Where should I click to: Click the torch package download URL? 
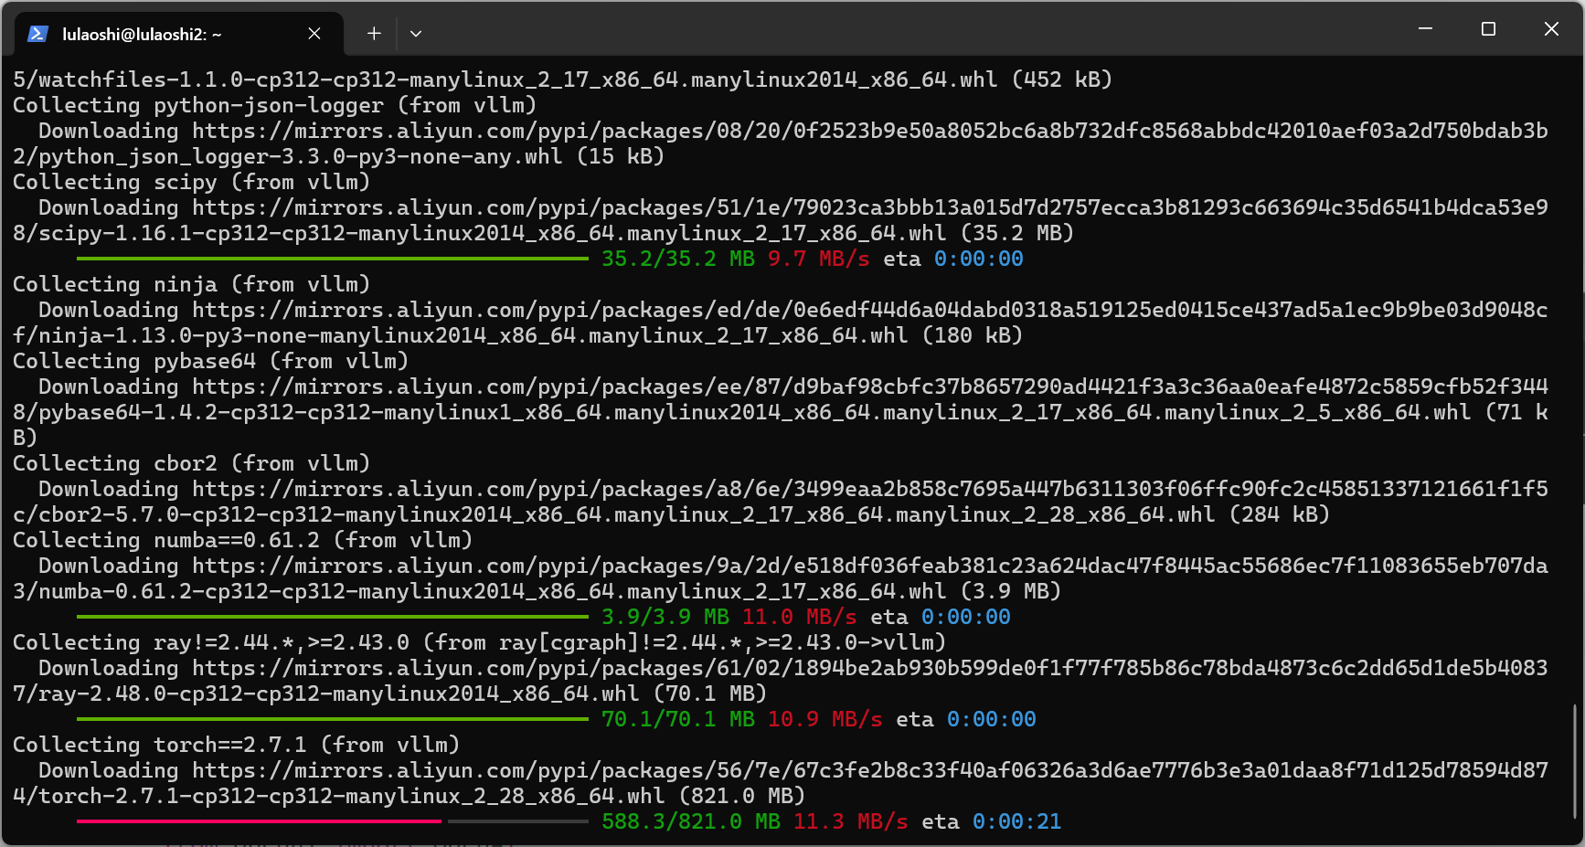[x=870, y=771]
